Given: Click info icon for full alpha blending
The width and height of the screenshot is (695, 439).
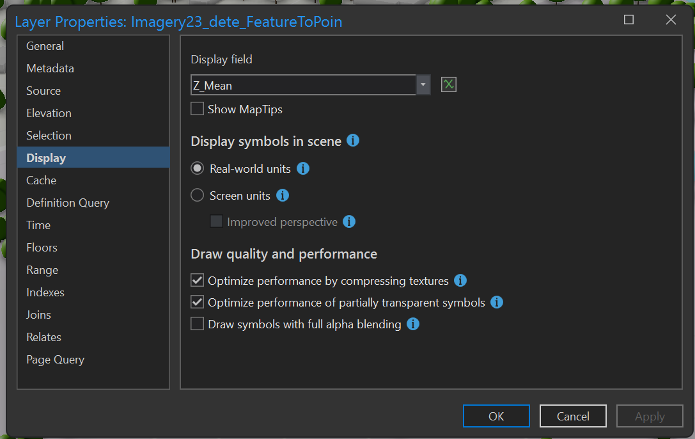Looking at the screenshot, I should (x=413, y=324).
